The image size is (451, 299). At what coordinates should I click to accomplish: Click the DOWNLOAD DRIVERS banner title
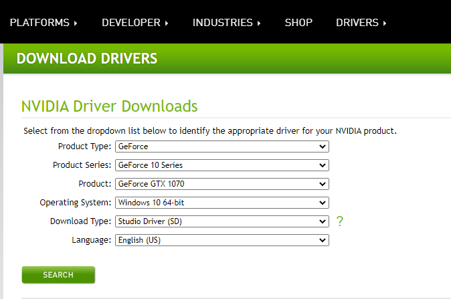[87, 58]
